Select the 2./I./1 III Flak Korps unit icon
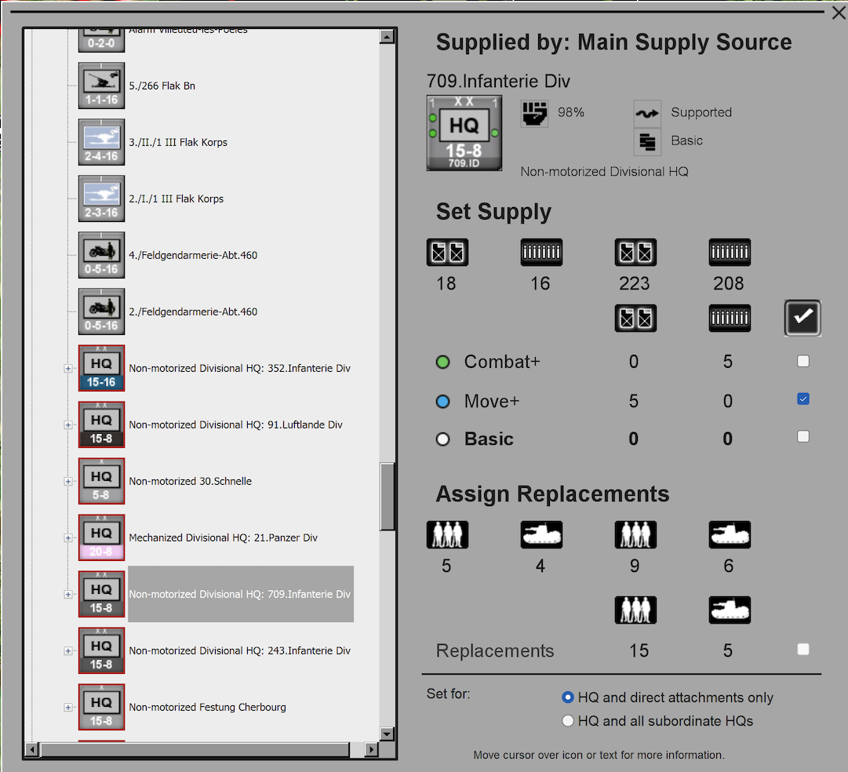The height and width of the screenshot is (772, 848). [101, 198]
